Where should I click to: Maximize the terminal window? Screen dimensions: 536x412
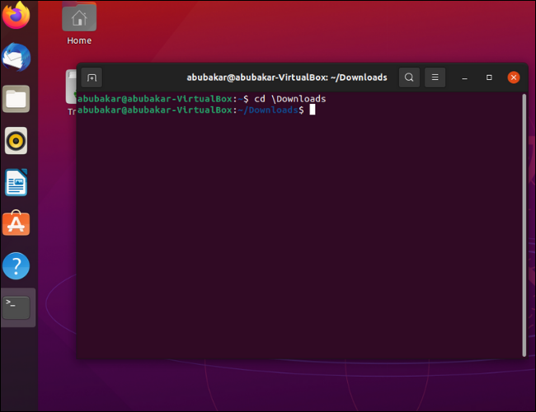[x=489, y=77]
